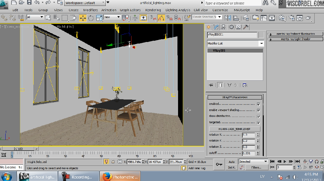Toggle Percent Snap

point(169,18)
